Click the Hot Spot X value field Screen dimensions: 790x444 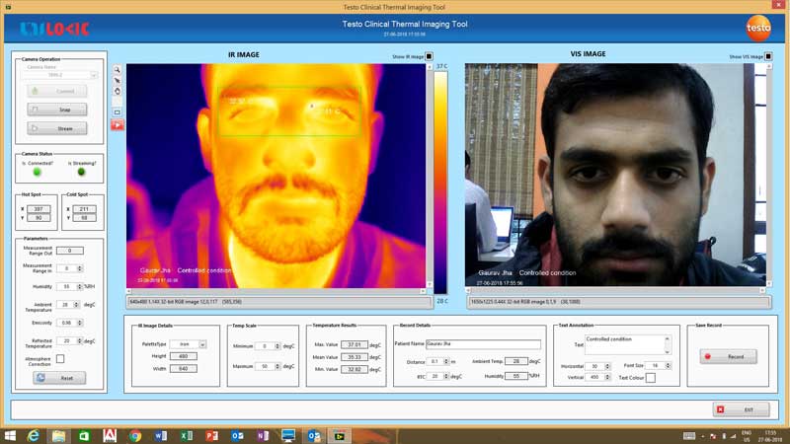[39, 209]
